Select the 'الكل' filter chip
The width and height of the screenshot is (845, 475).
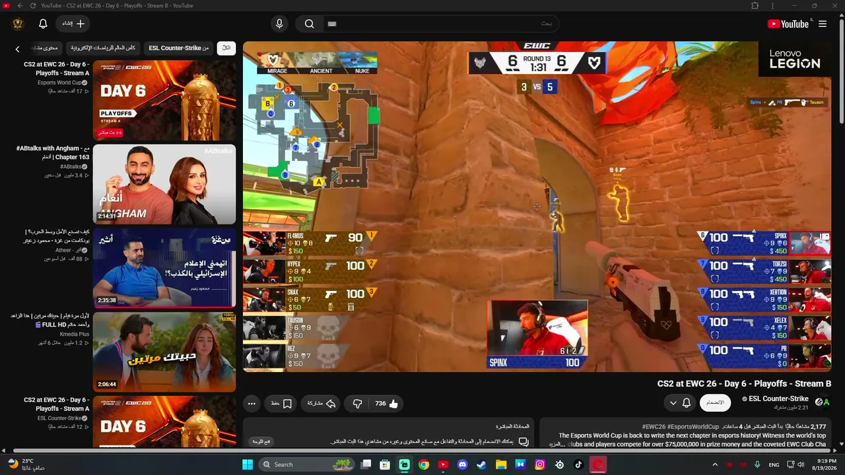[226, 48]
